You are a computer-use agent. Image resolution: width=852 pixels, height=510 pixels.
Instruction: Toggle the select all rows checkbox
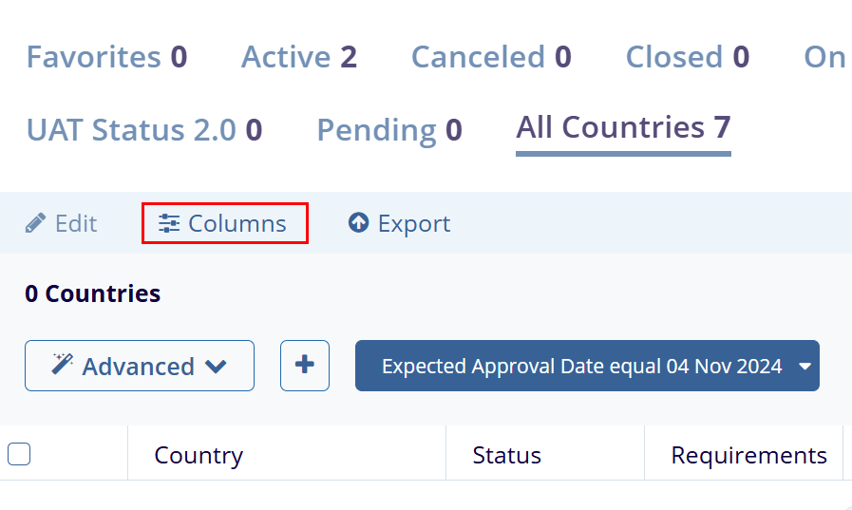19,455
